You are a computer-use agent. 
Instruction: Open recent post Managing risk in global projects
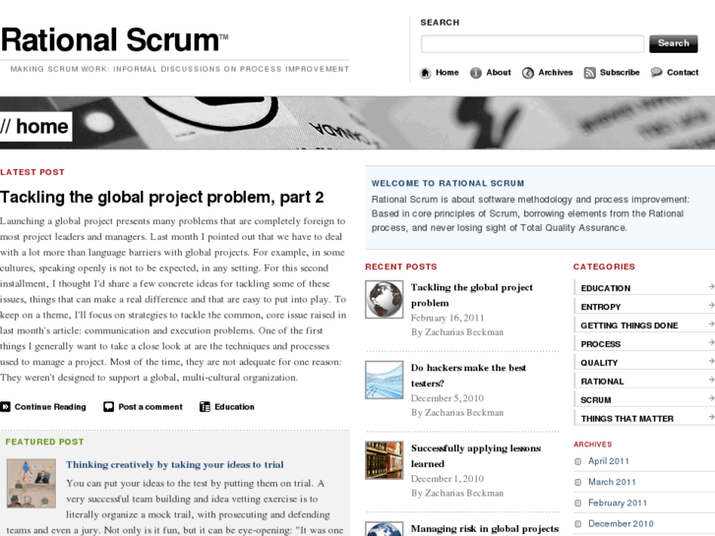pos(485,529)
